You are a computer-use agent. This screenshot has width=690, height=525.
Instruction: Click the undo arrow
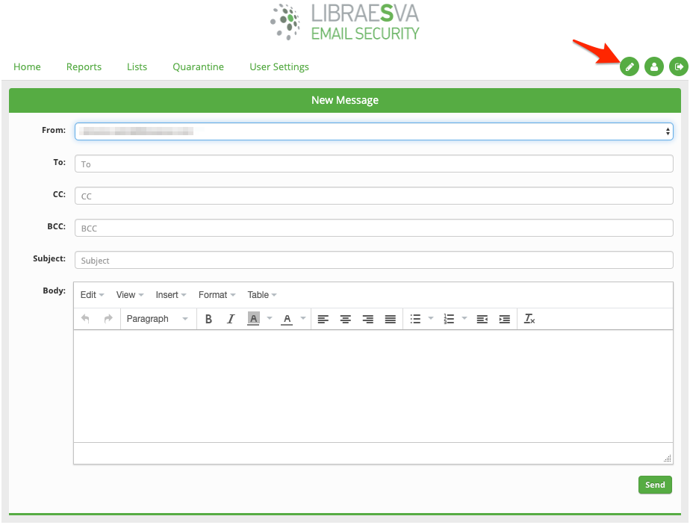[85, 319]
